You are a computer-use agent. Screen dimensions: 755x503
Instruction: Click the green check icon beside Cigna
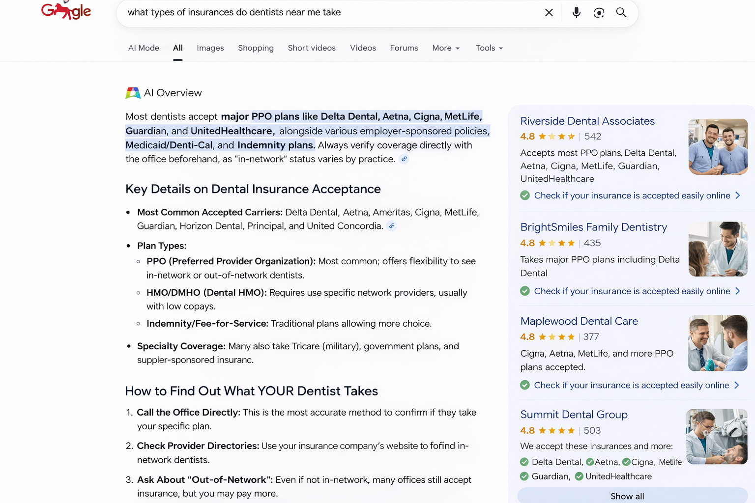pos(626,462)
